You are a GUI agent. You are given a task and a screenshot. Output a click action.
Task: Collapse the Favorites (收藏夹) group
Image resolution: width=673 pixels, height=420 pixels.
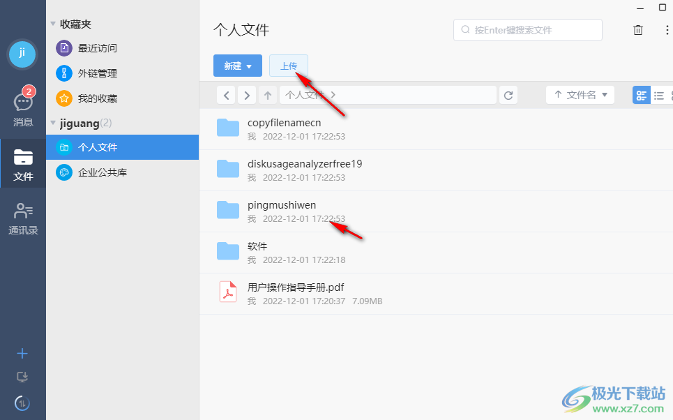tap(53, 24)
